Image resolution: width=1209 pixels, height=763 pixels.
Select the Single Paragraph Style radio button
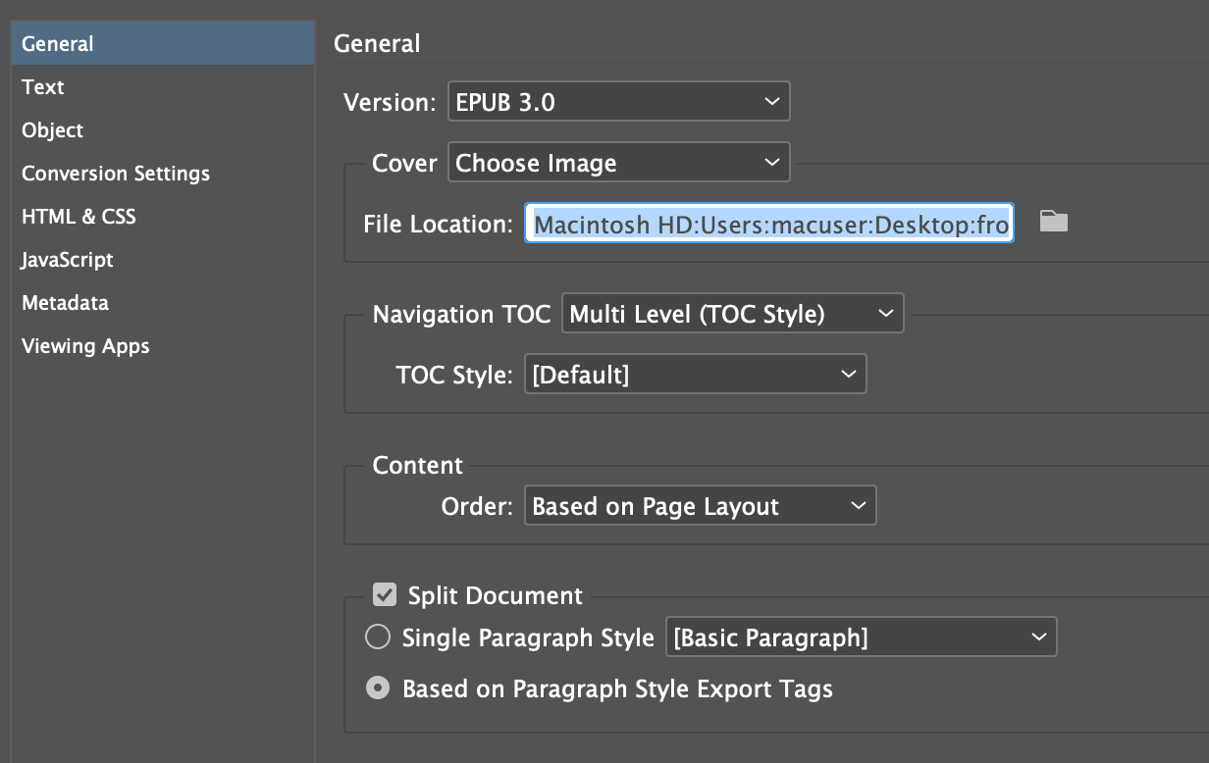pyautogui.click(x=378, y=637)
